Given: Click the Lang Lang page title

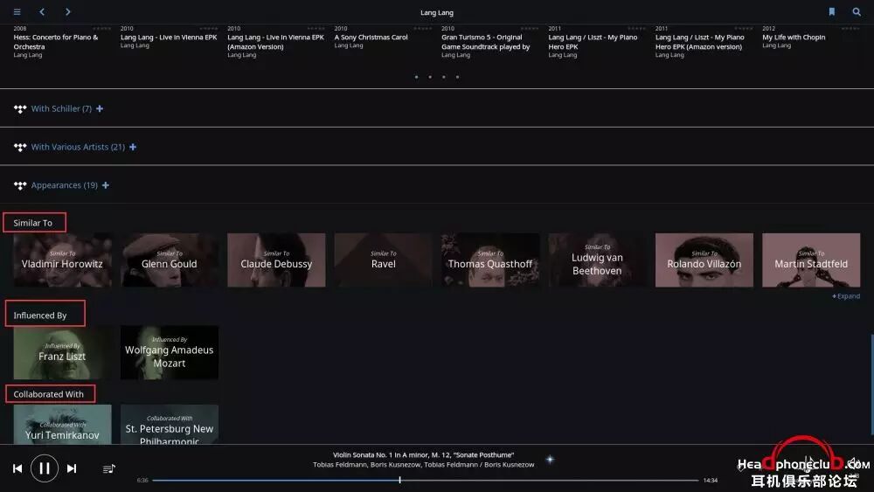Looking at the screenshot, I should pyautogui.click(x=437, y=12).
